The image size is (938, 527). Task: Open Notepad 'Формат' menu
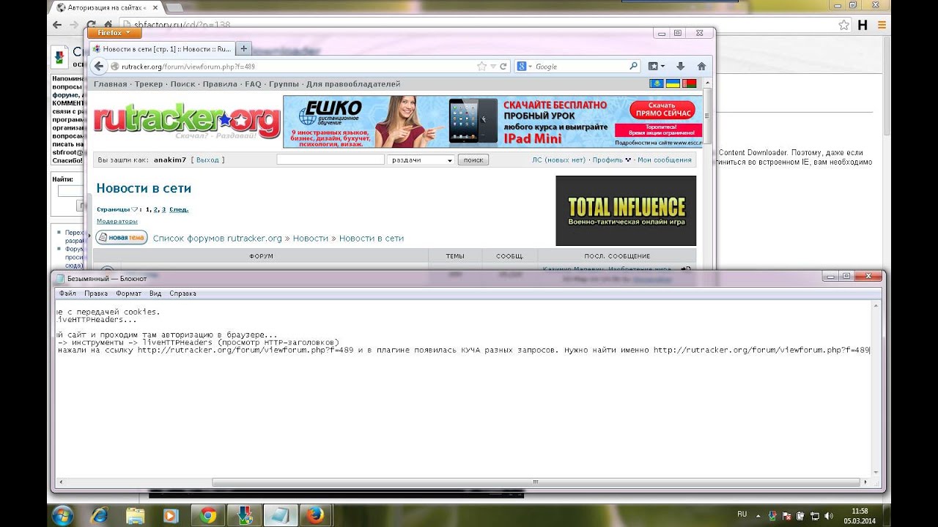click(129, 294)
